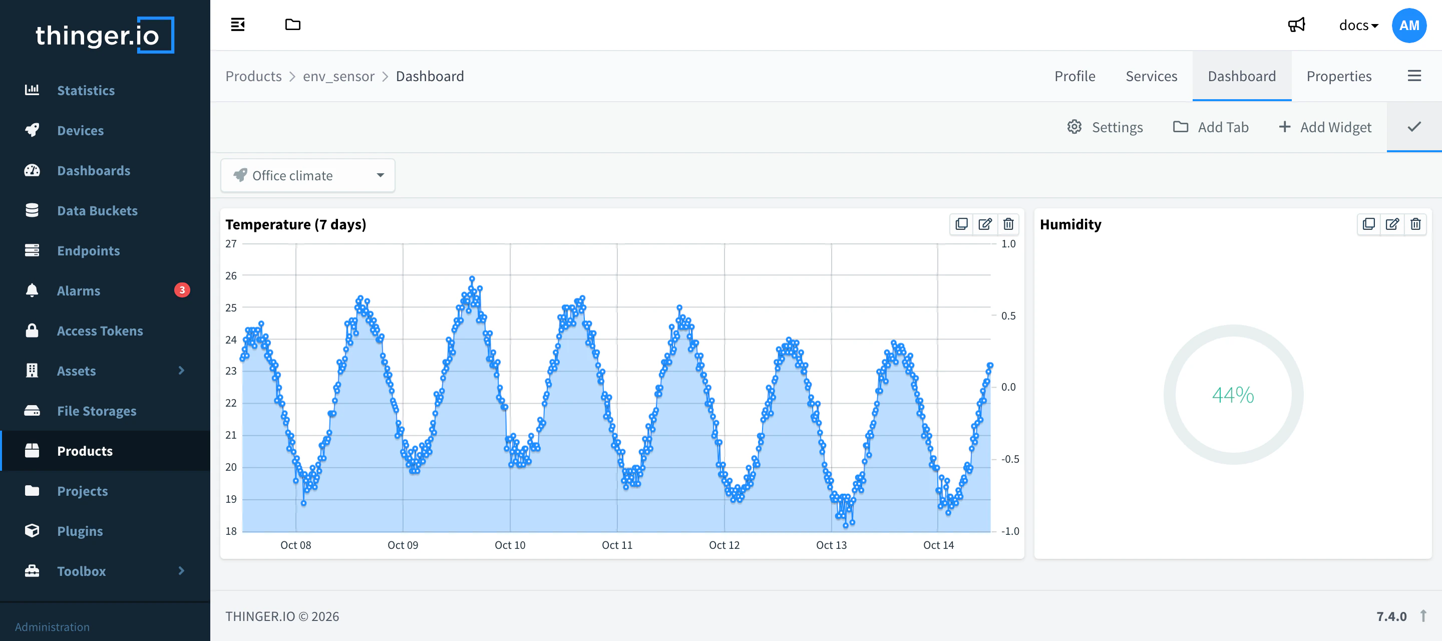1442x641 pixels.
Task: Switch to the Properties tab
Action: [1338, 76]
